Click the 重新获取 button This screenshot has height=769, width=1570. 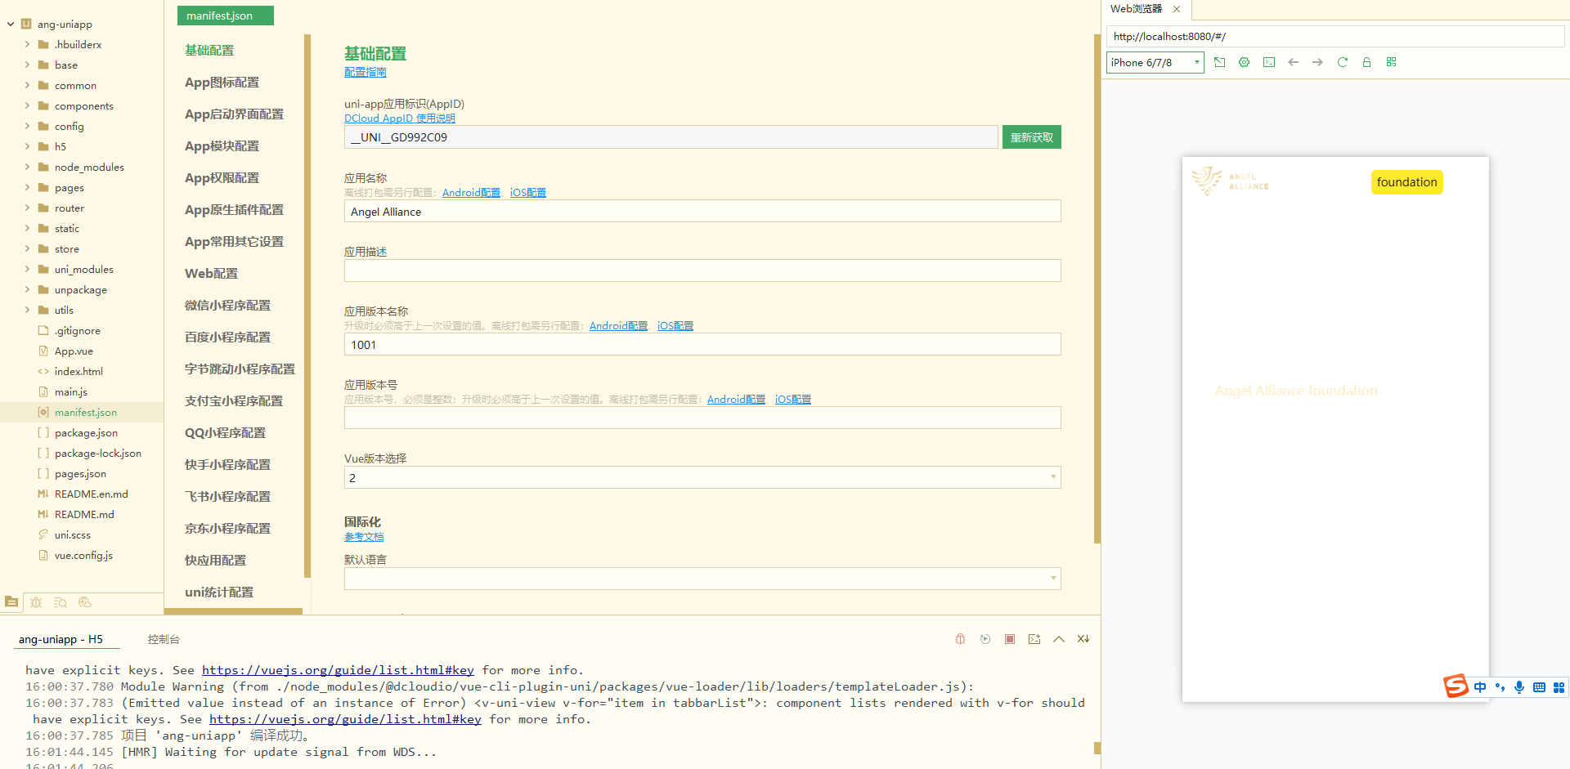coord(1031,137)
